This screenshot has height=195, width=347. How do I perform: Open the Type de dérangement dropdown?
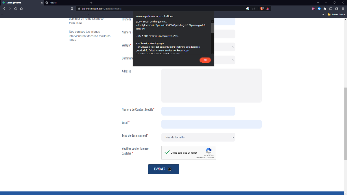(x=198, y=137)
